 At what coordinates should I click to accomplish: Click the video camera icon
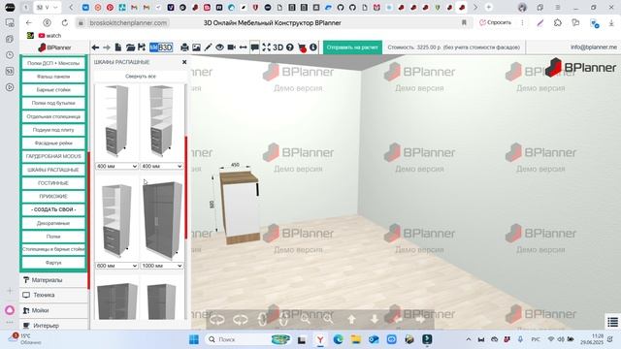[231, 48]
